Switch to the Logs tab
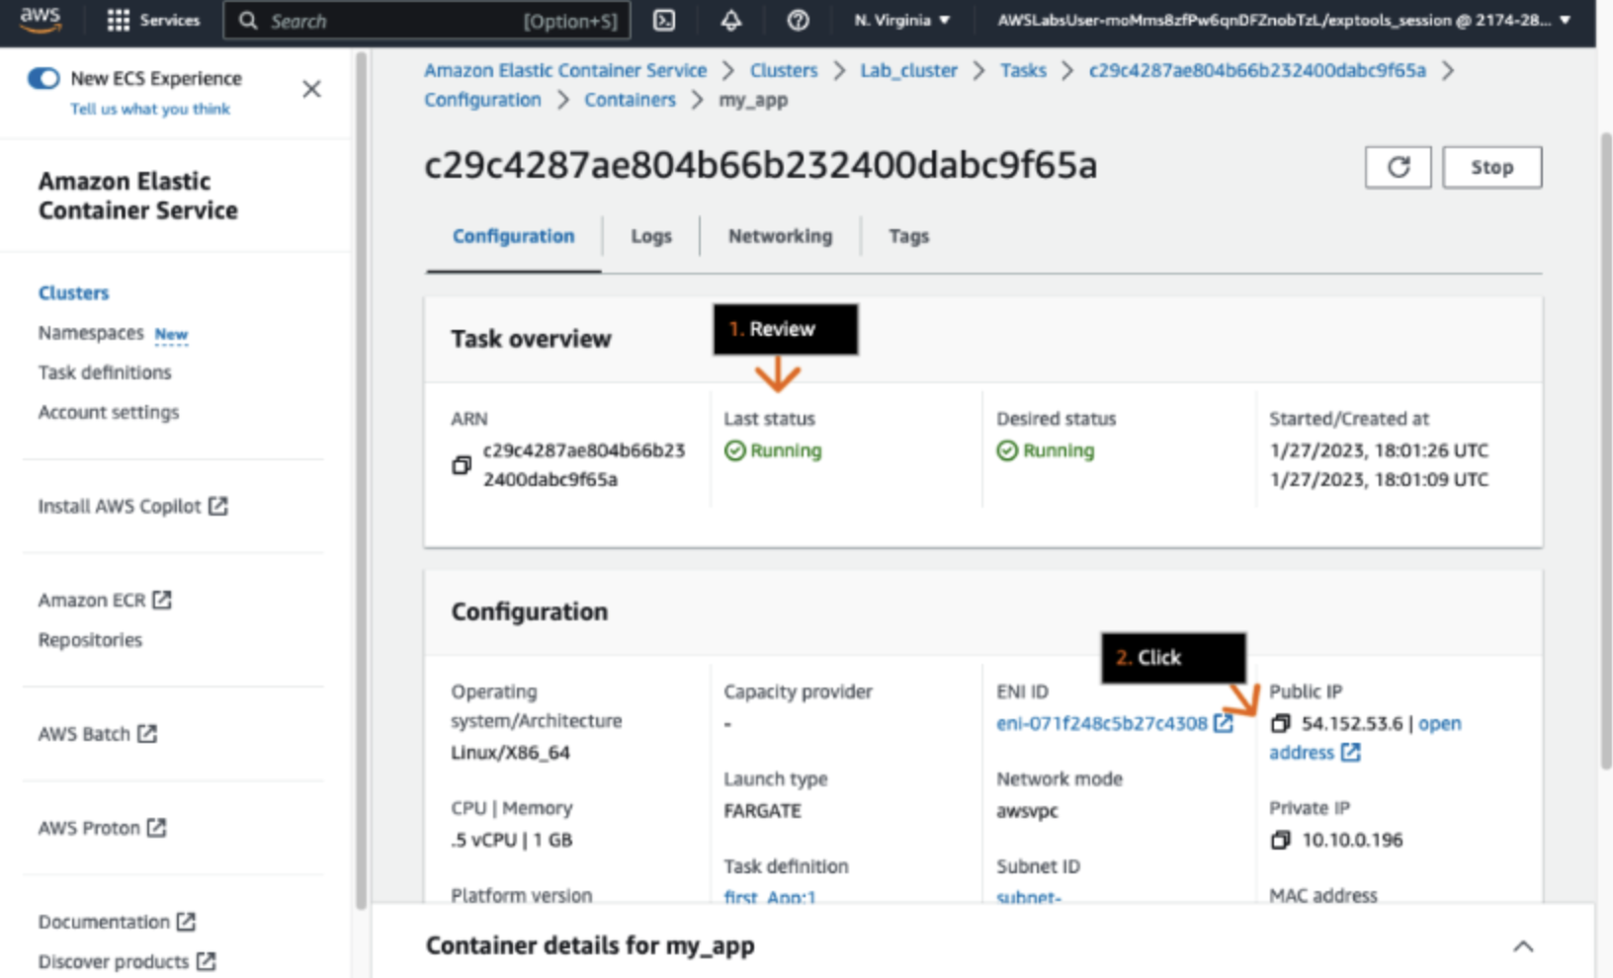Viewport: 1613px width, 978px height. click(x=651, y=236)
